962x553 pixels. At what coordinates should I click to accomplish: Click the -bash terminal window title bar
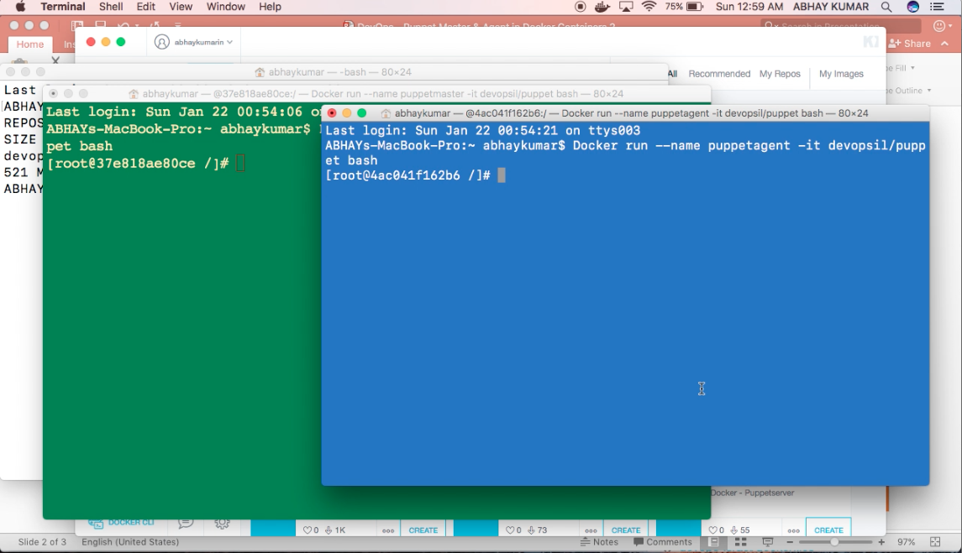(x=334, y=71)
